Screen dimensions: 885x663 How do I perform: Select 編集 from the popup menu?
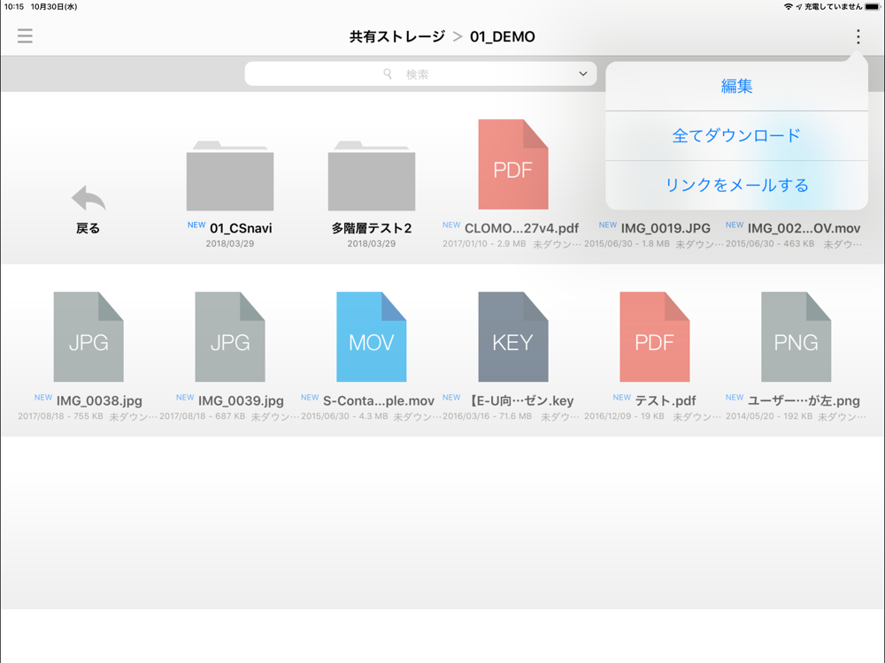point(736,87)
